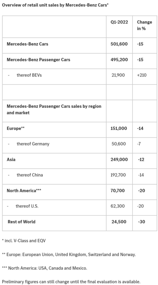
Task: Click the 501,600 sales figure
Action: pyautogui.click(x=119, y=44)
